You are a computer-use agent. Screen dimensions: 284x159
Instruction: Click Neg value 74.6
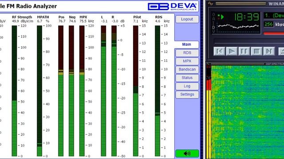(x=72, y=21)
